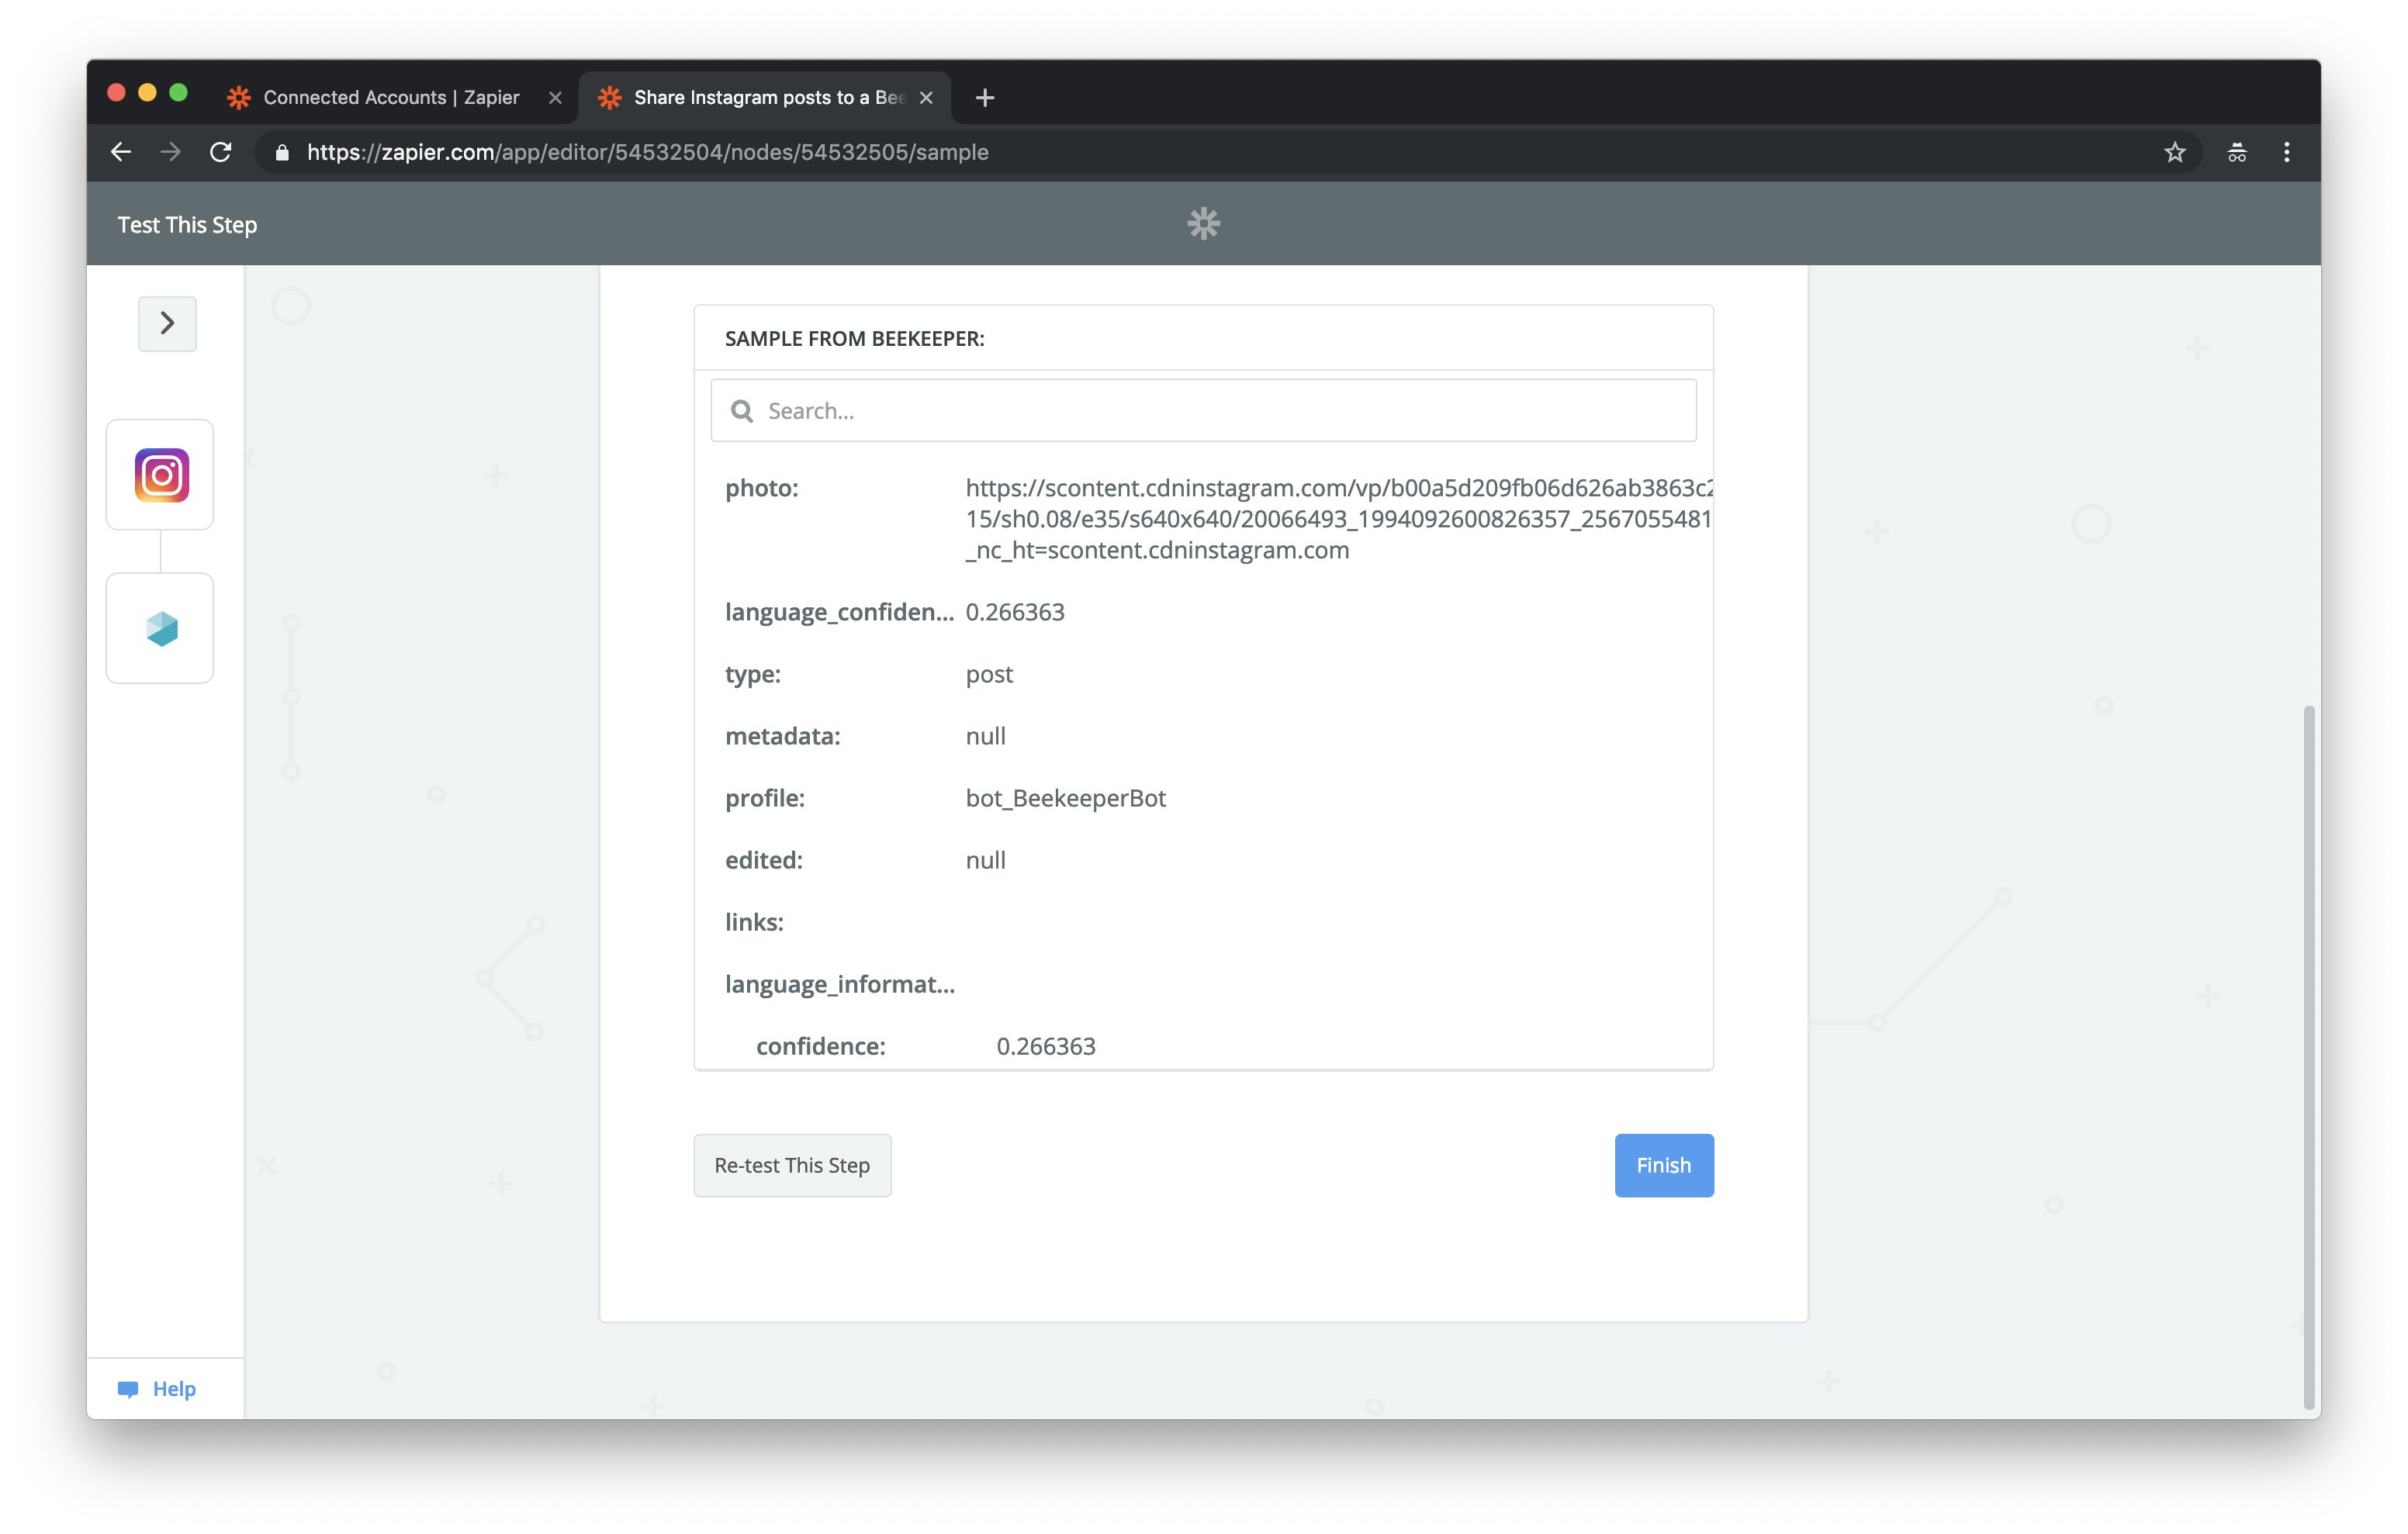This screenshot has width=2408, height=1534.
Task: Click the Instagram trigger step icon
Action: coord(160,475)
